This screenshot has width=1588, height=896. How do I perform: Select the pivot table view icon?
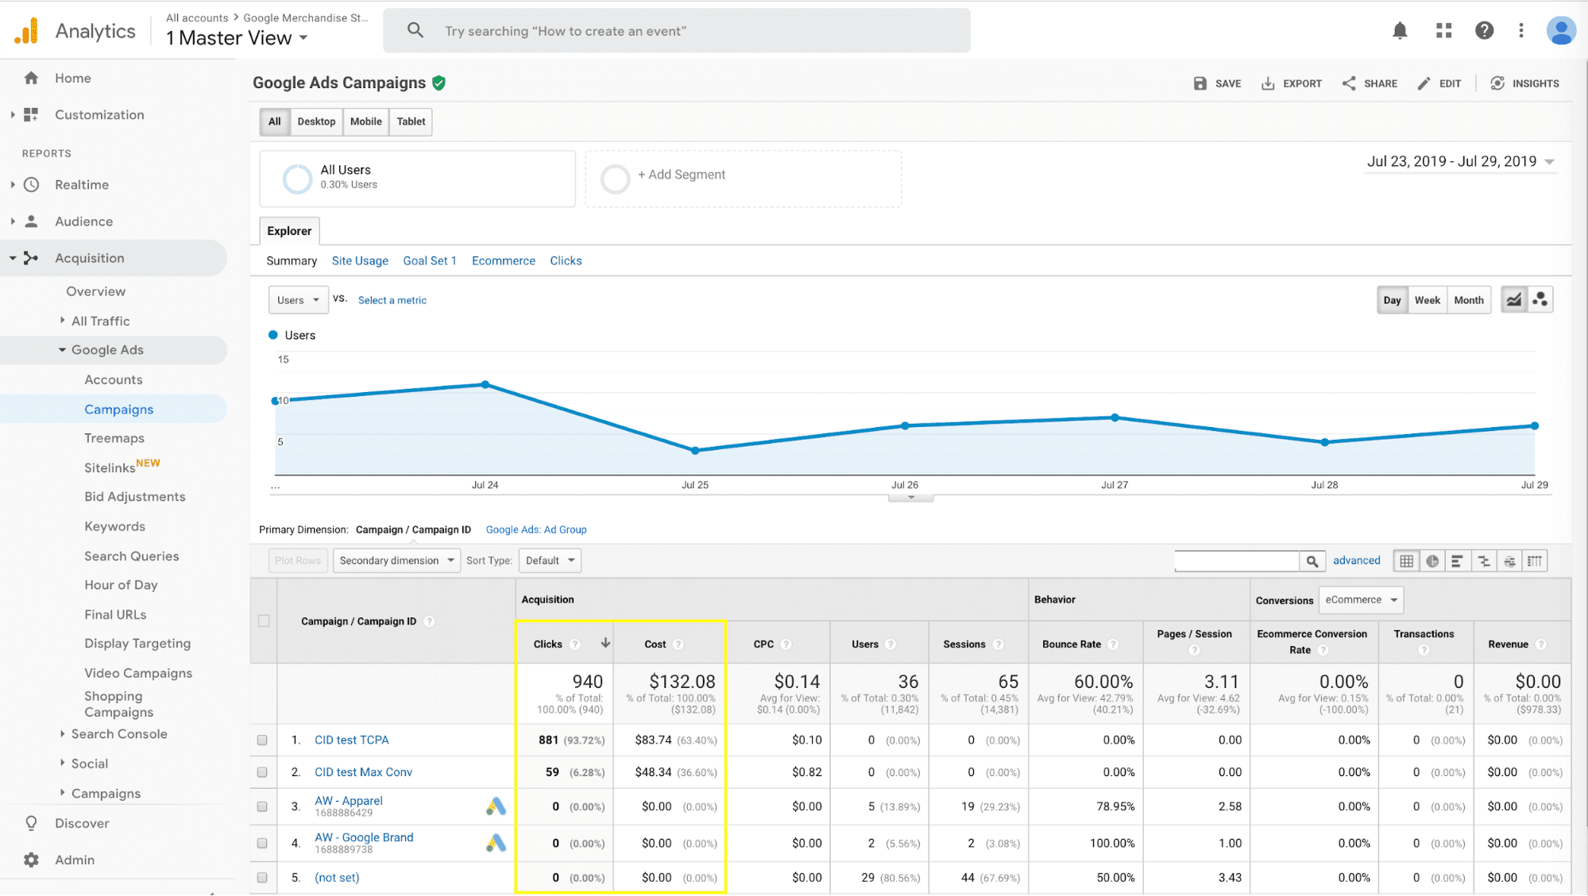pos(1535,561)
